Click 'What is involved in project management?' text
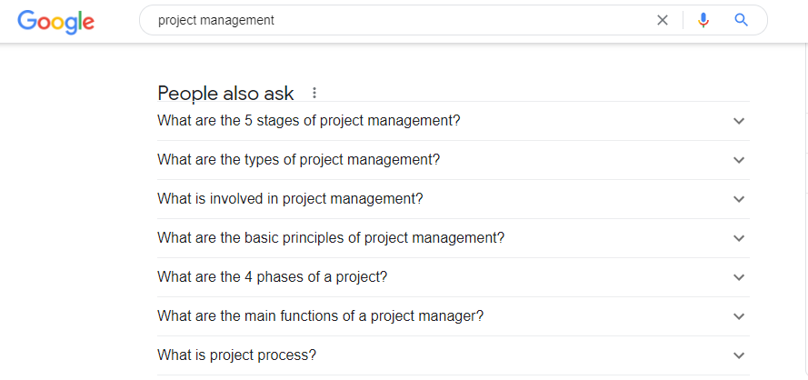Viewport: 808px width, 380px height. (x=290, y=198)
